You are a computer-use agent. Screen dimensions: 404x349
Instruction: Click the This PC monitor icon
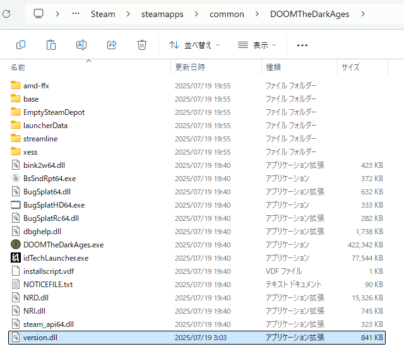pyautogui.click(x=39, y=14)
